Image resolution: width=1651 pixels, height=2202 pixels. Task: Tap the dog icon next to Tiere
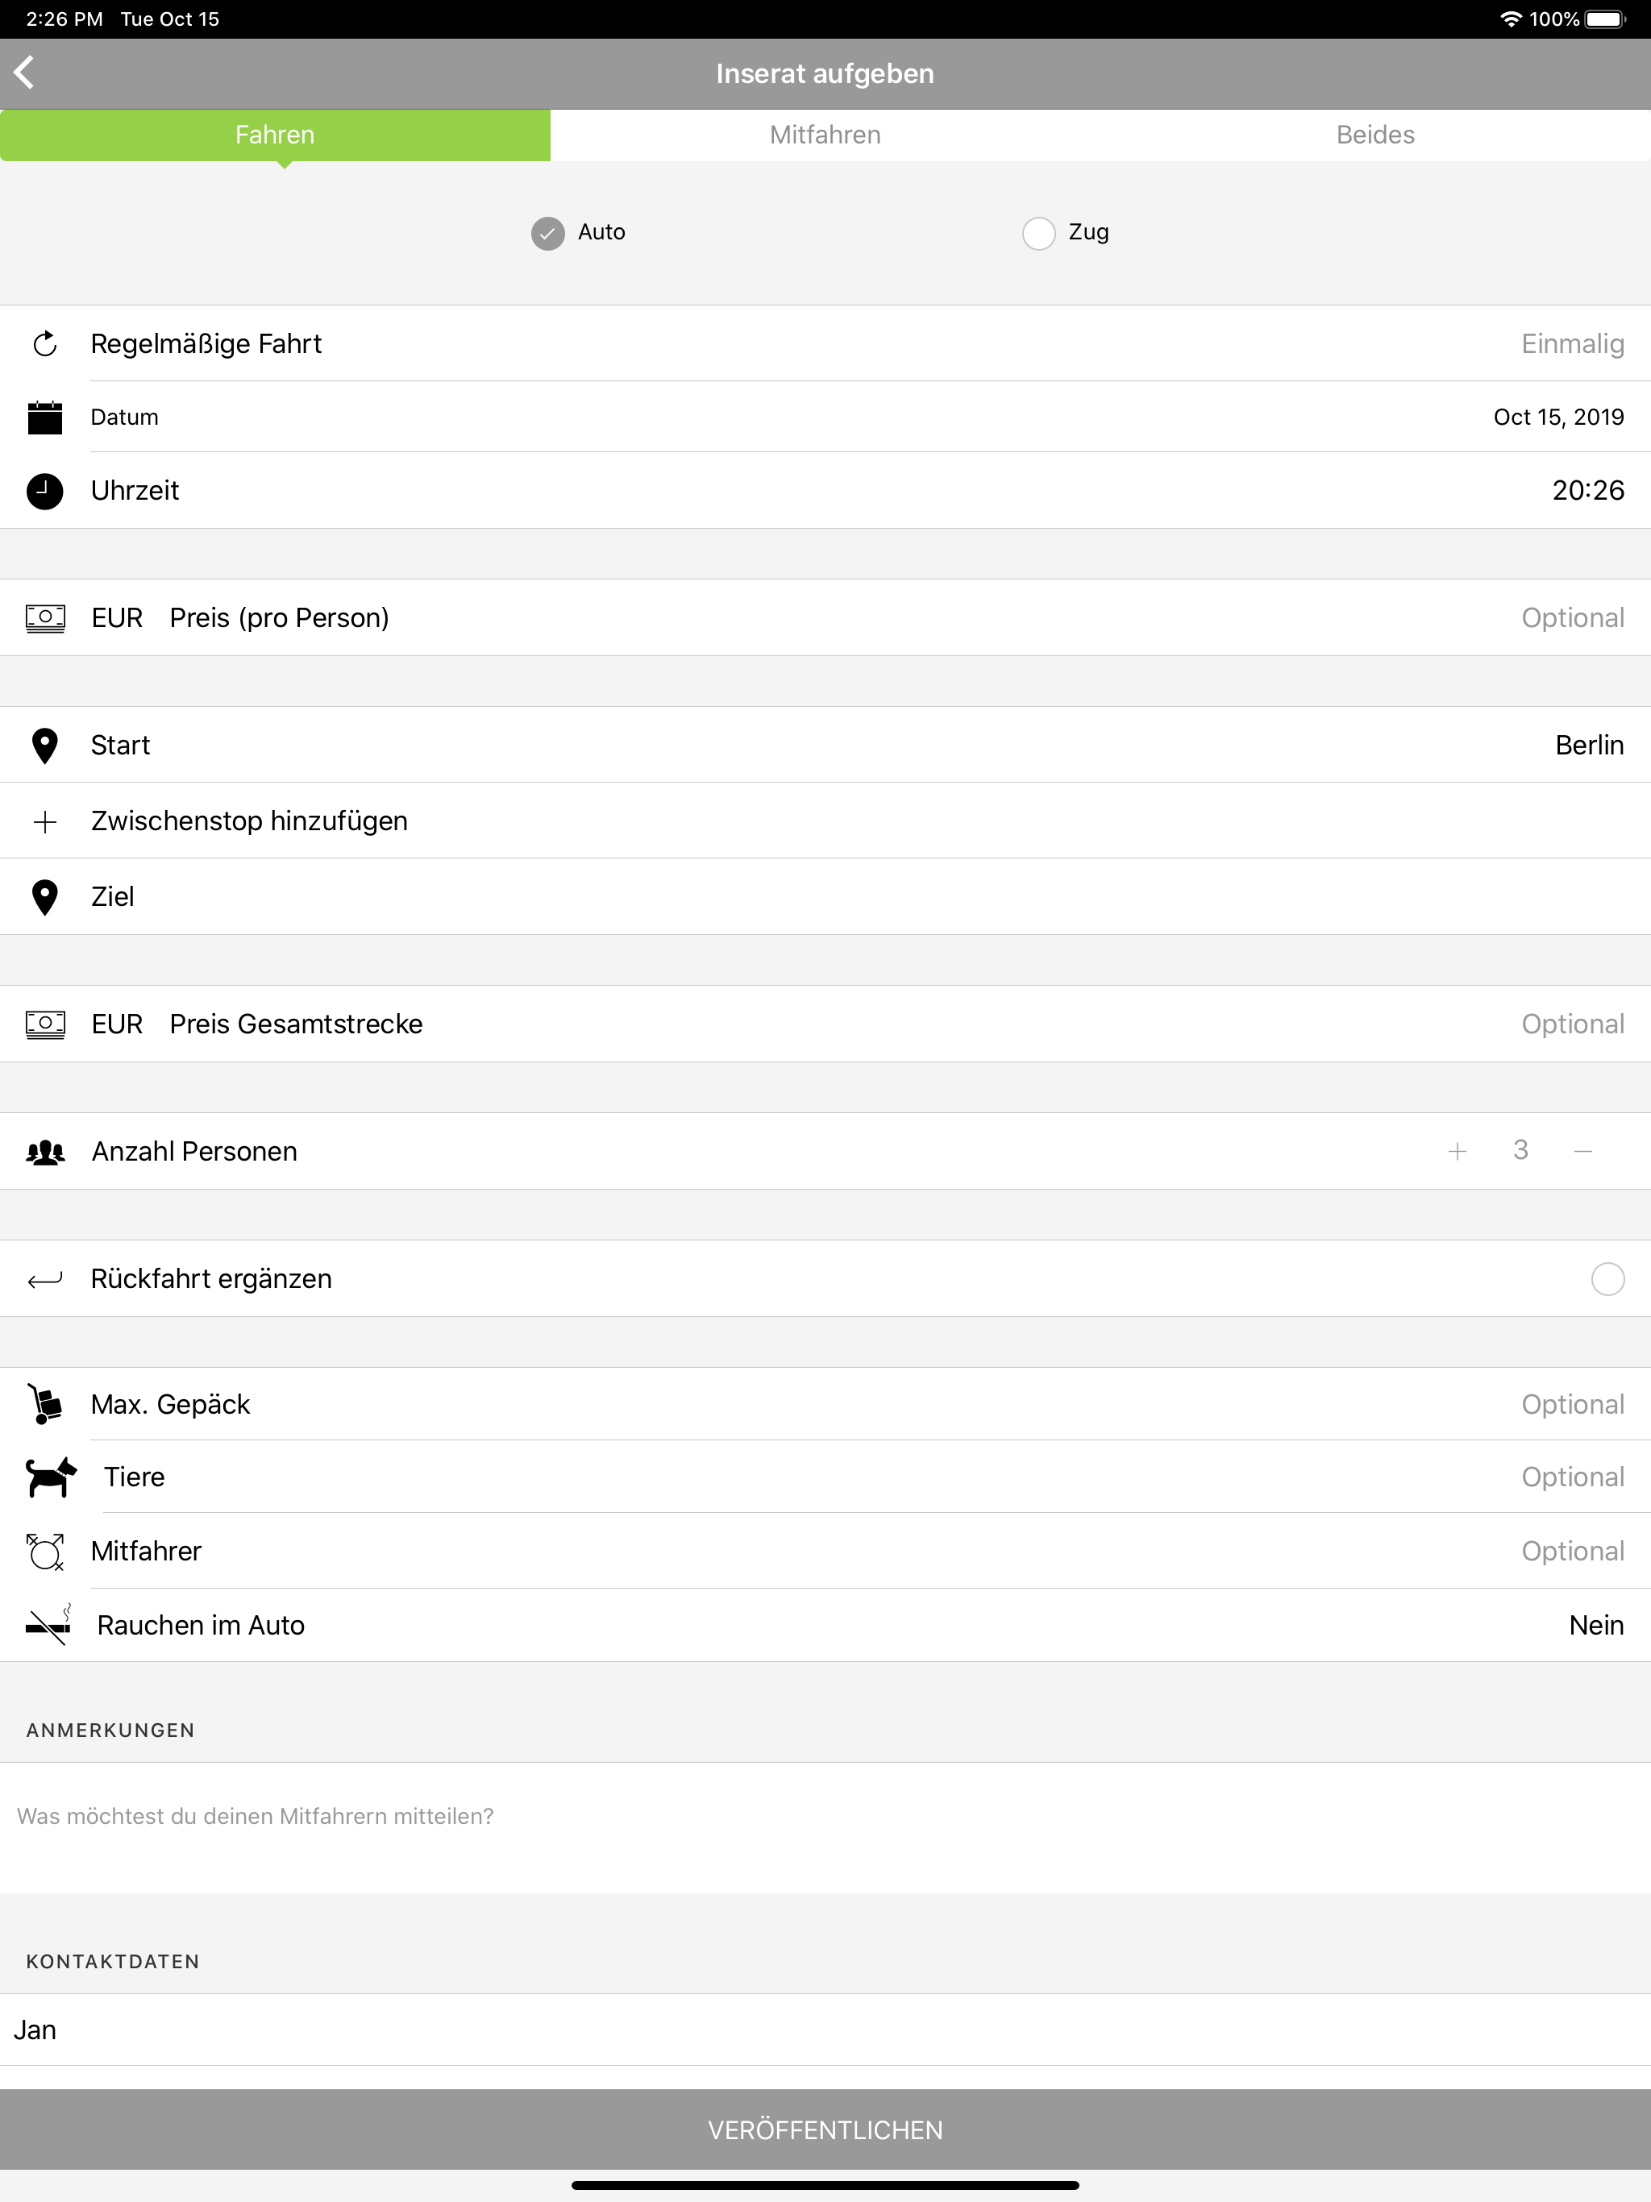[x=50, y=1477]
